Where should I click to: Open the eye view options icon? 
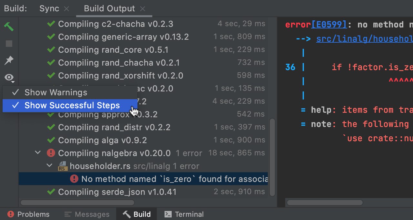point(9,78)
